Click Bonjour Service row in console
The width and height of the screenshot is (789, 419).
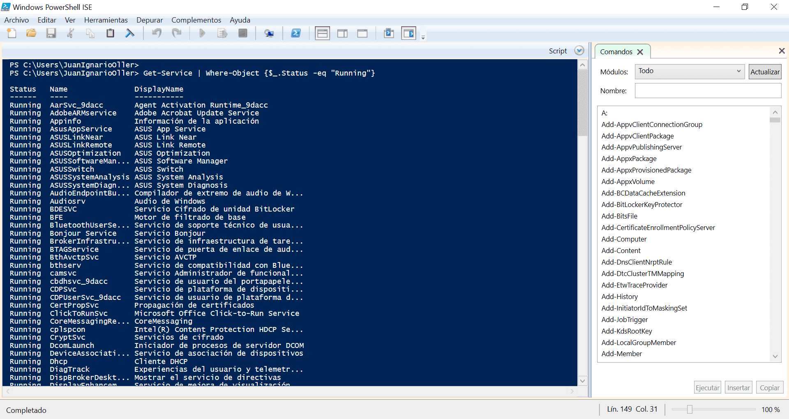[108, 233]
